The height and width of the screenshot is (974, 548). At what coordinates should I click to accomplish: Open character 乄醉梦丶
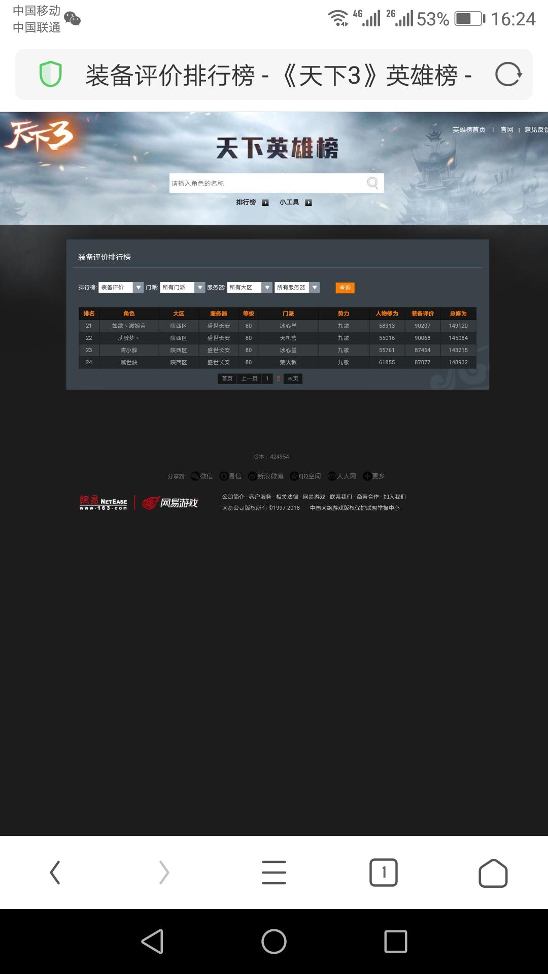[x=129, y=338]
